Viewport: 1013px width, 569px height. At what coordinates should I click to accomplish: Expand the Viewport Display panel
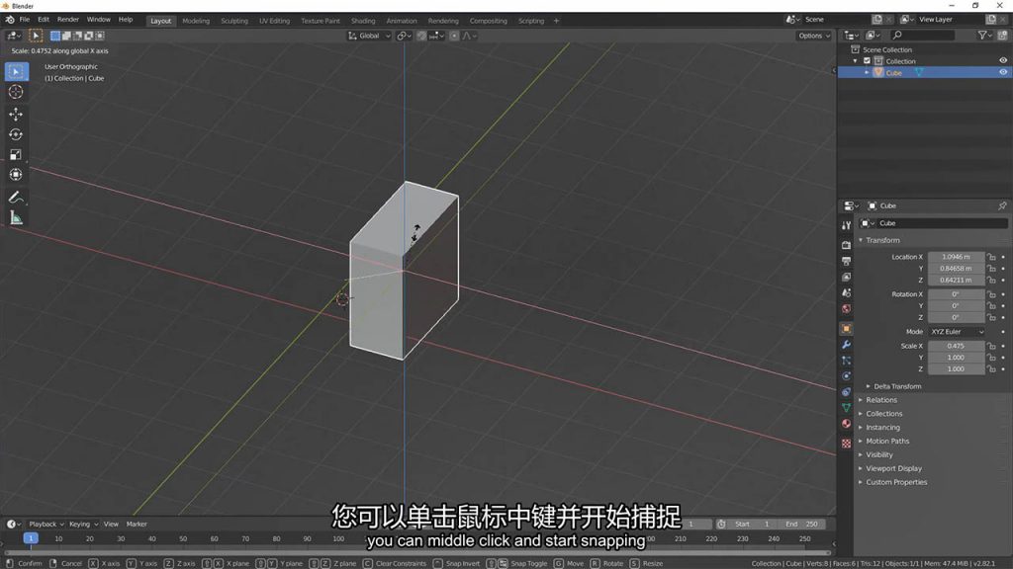point(893,468)
